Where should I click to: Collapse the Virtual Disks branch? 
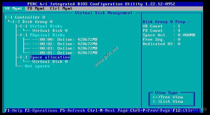point(24,26)
